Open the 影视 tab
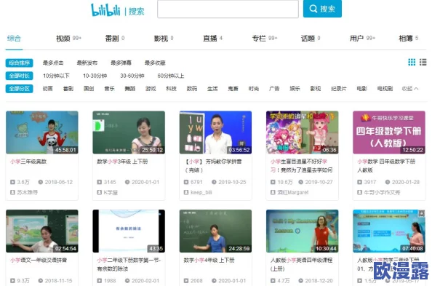 164,39
